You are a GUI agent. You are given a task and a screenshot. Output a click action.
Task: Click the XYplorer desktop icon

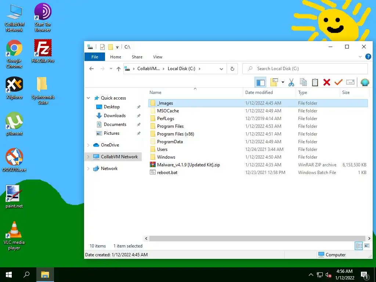point(14,88)
